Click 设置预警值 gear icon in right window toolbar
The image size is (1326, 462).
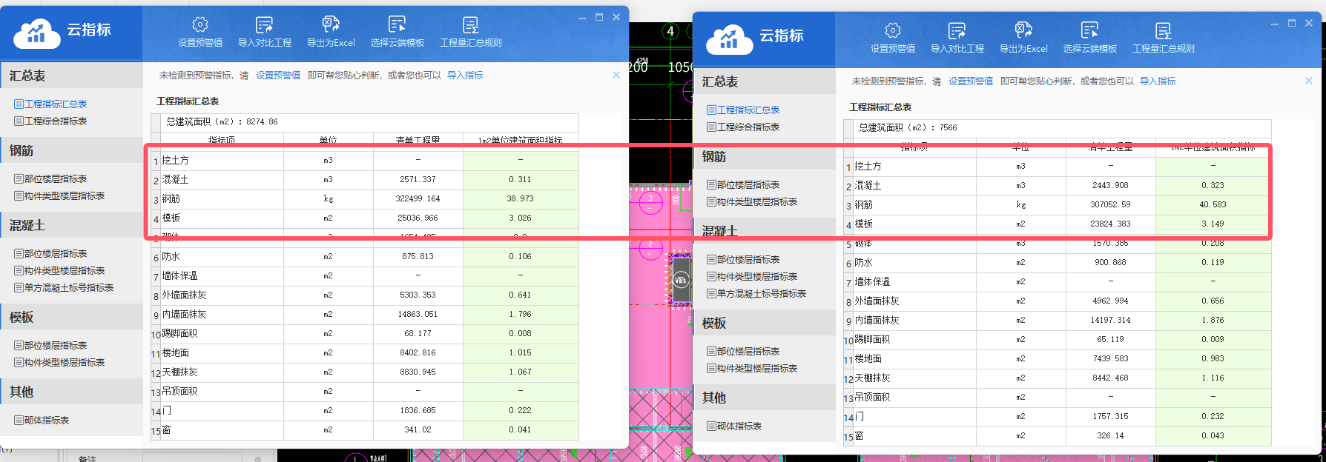point(893,30)
